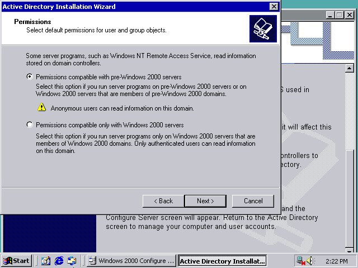Screen dimensions: 358x268
Task: Close the background Configure Server window
Action: click(349, 15)
